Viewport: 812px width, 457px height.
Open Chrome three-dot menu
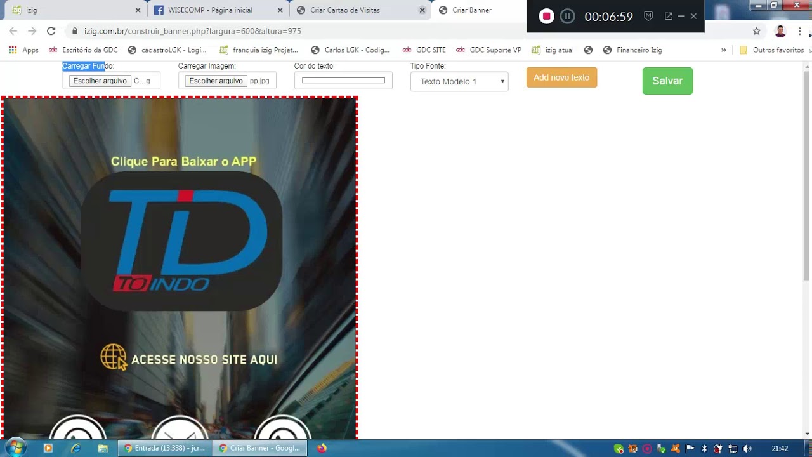pyautogui.click(x=799, y=31)
